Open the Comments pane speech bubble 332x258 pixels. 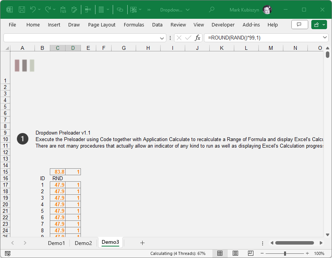(x=299, y=25)
